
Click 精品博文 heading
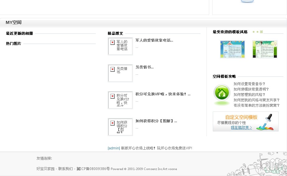click(x=115, y=33)
